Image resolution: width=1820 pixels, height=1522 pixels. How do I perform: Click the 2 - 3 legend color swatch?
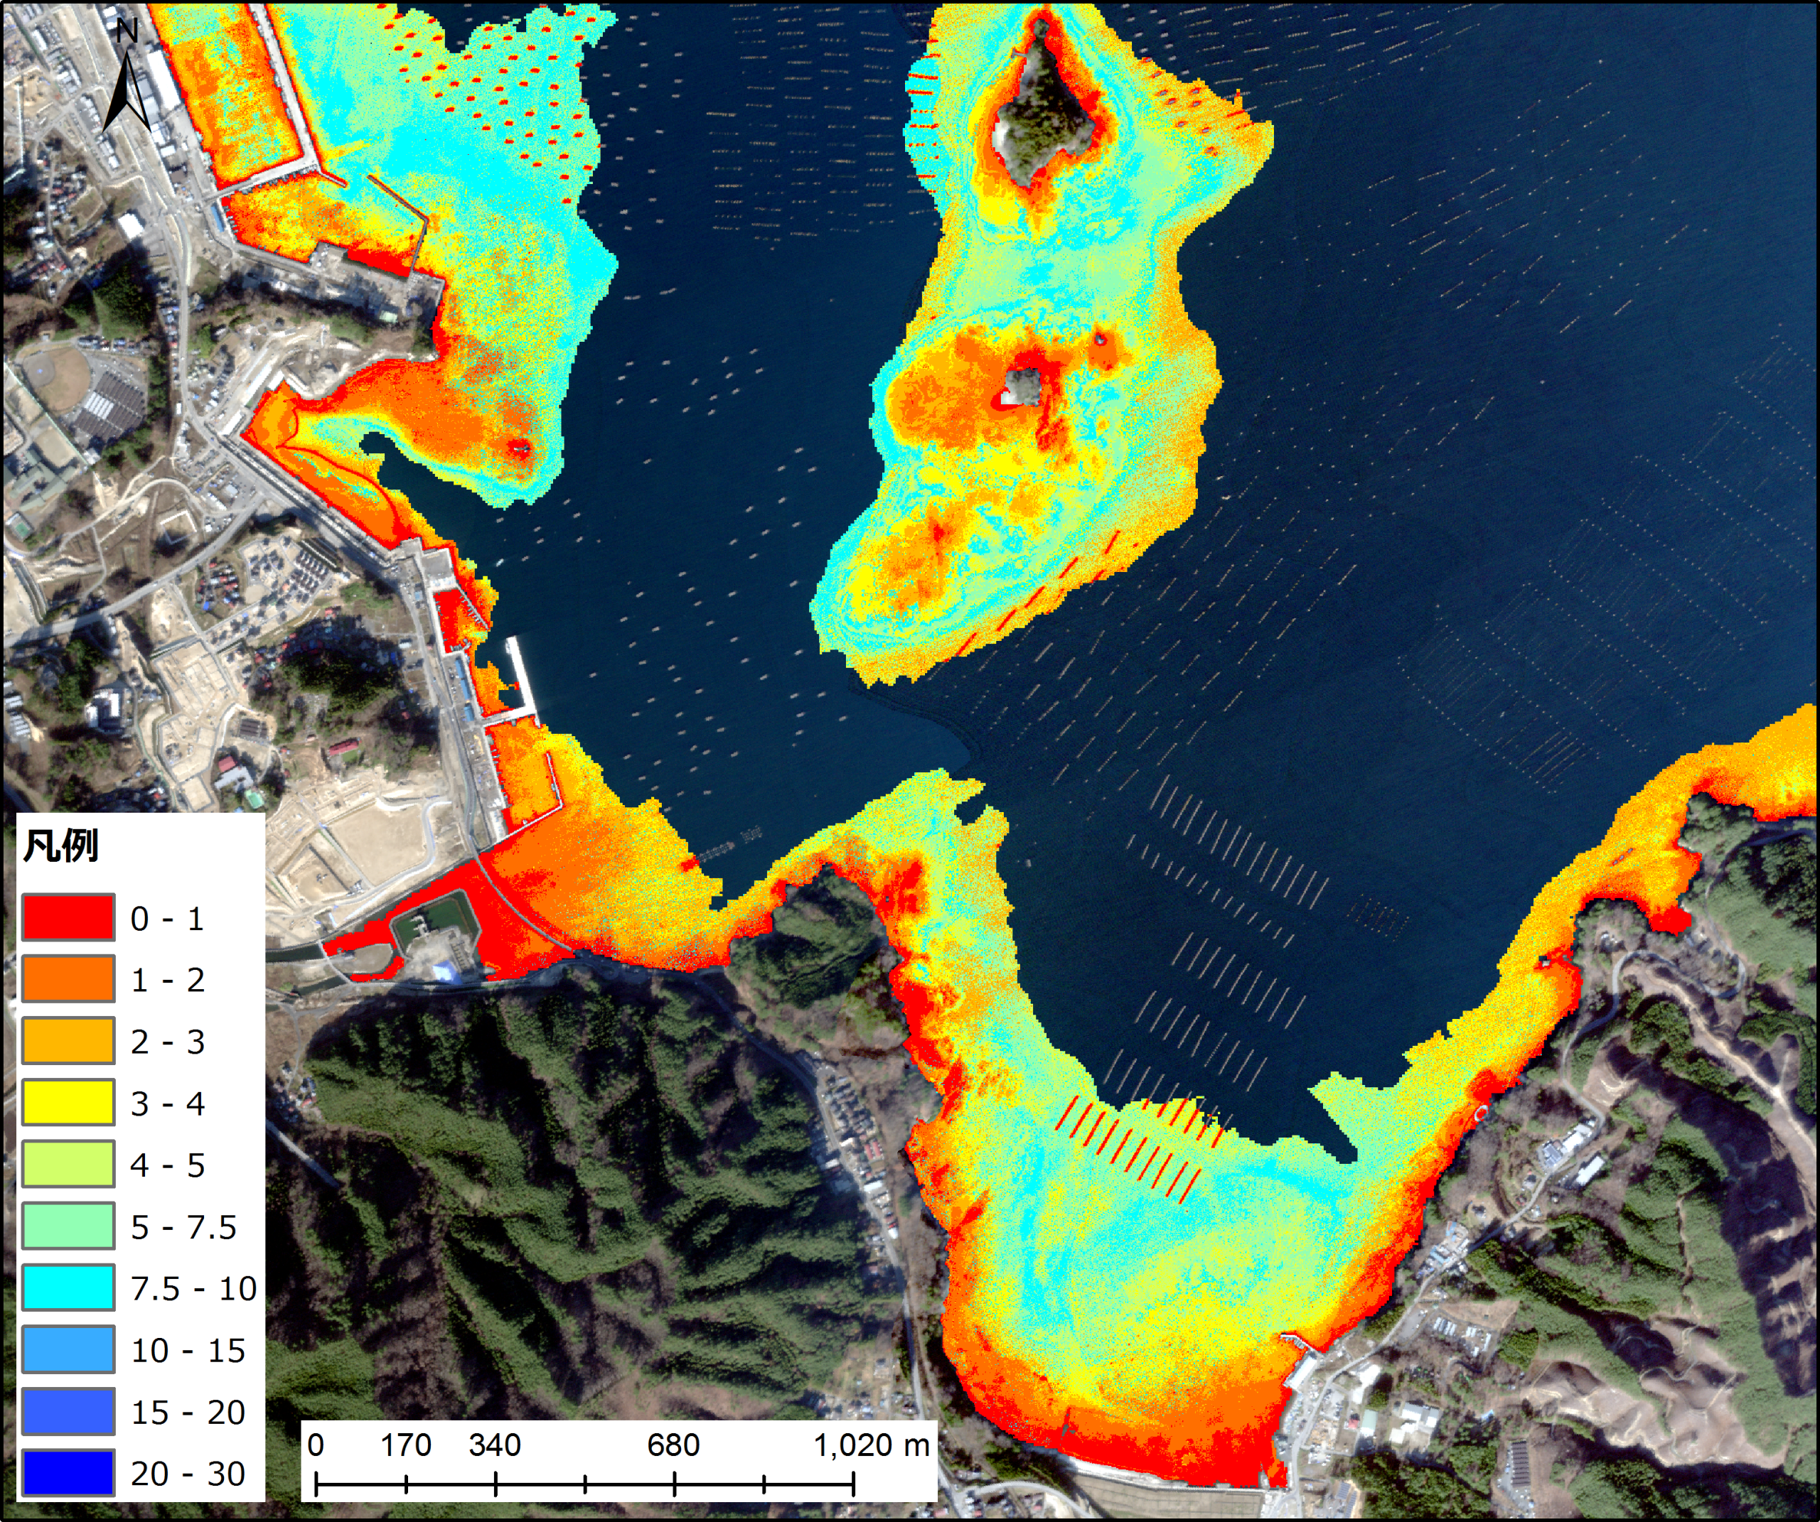pos(68,1040)
